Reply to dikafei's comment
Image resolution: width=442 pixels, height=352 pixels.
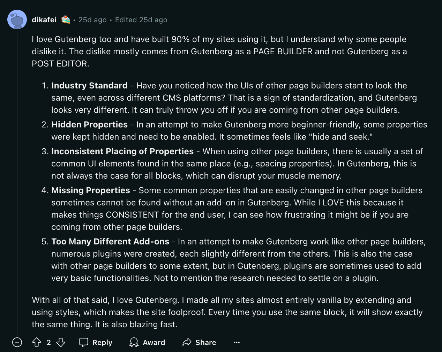pyautogui.click(x=96, y=343)
